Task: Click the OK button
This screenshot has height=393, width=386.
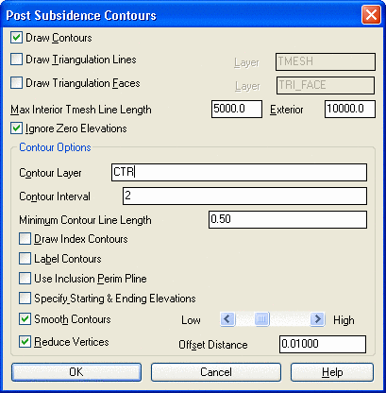Action: tap(76, 372)
